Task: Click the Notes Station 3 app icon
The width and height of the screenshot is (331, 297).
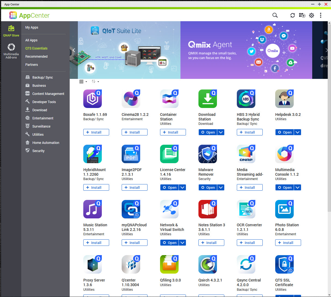Action: coord(208,209)
